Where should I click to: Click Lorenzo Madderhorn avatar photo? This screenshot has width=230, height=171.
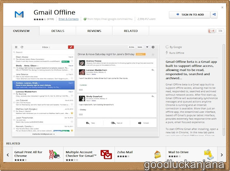click(82, 72)
